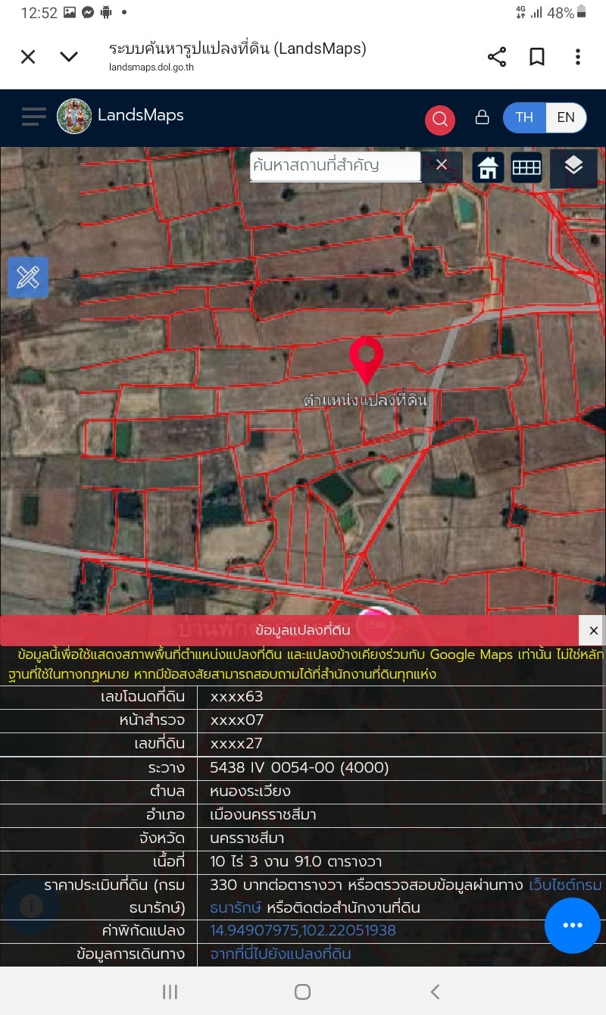Select the subdistrict value หนองระเวียง
Image resolution: width=606 pixels, height=1015 pixels.
[250, 792]
